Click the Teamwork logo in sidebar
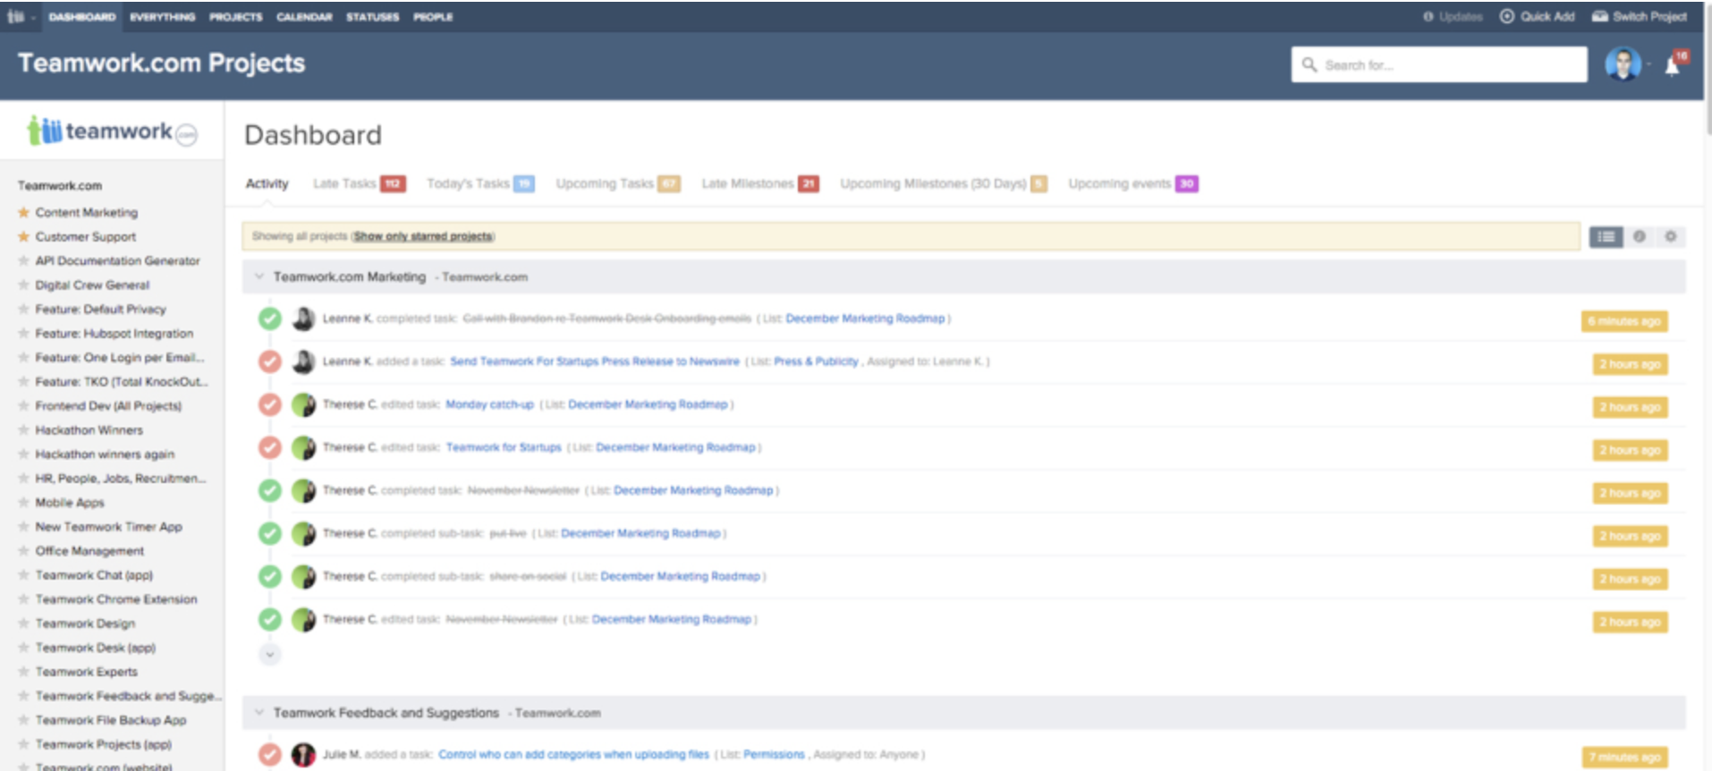 click(112, 131)
